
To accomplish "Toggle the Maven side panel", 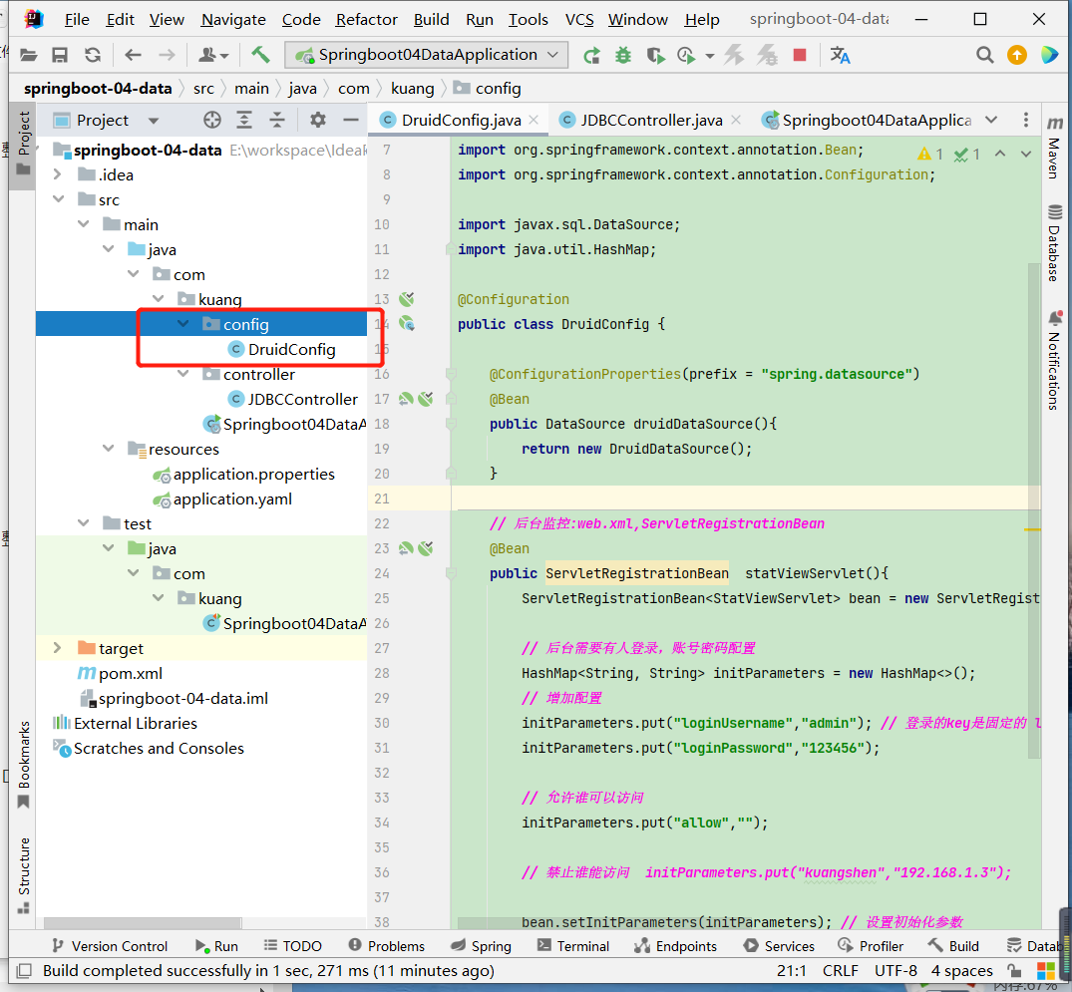I will coord(1054,148).
